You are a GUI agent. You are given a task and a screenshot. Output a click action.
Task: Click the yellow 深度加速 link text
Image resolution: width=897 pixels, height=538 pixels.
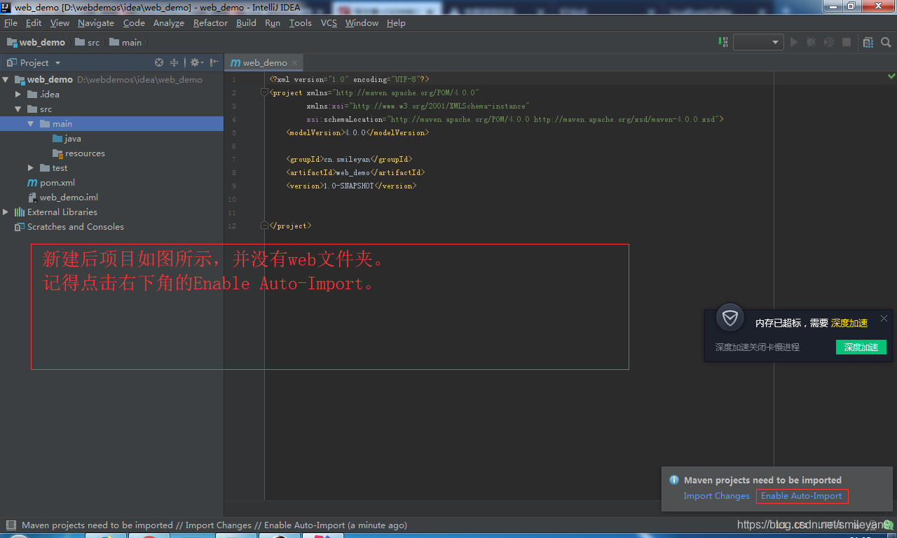coord(849,323)
